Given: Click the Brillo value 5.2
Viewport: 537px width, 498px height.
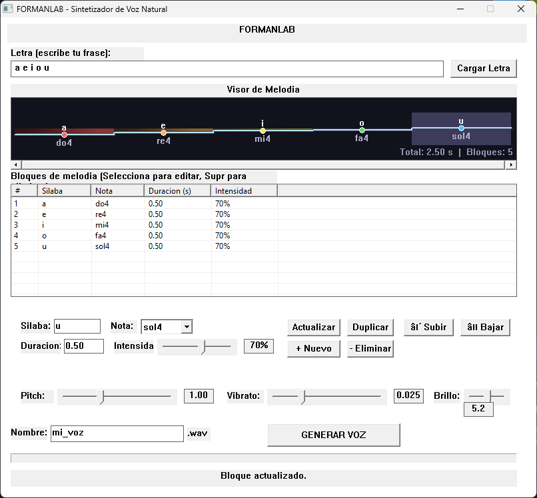Looking at the screenshot, I should point(478,409).
